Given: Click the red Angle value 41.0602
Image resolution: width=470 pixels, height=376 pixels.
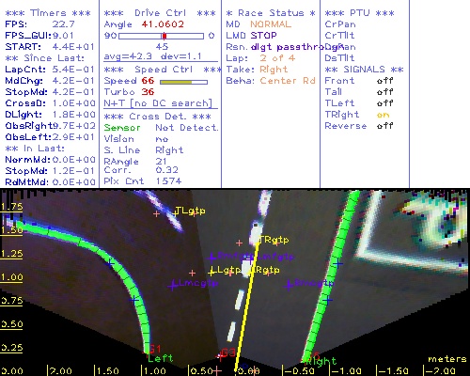Looking at the screenshot, I should pos(163,24).
